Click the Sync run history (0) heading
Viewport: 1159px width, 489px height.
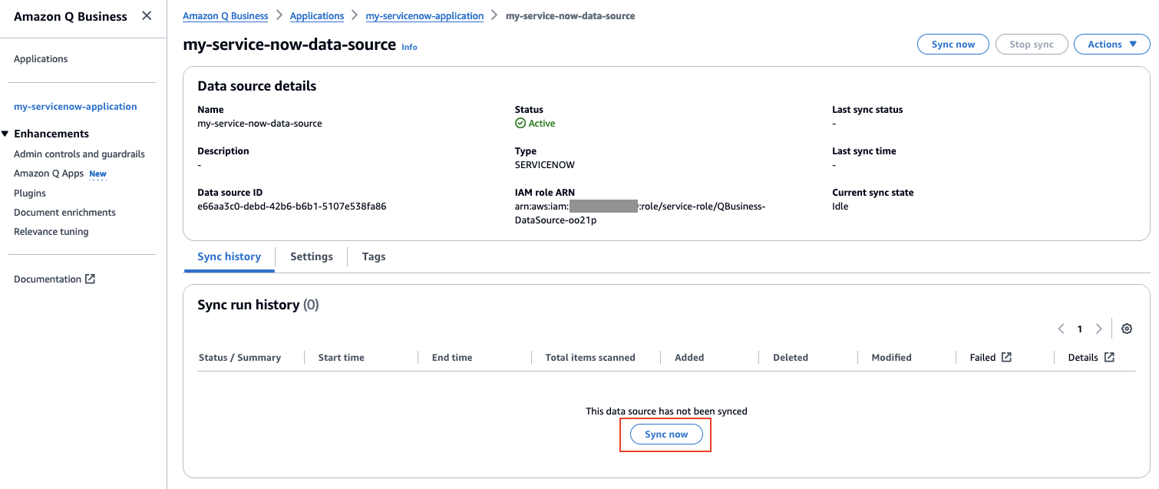[258, 305]
